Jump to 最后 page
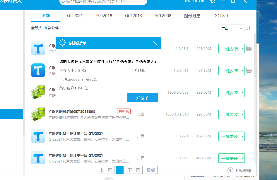 click(151, 170)
